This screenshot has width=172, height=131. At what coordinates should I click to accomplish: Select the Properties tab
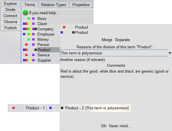pyautogui.click(x=81, y=5)
